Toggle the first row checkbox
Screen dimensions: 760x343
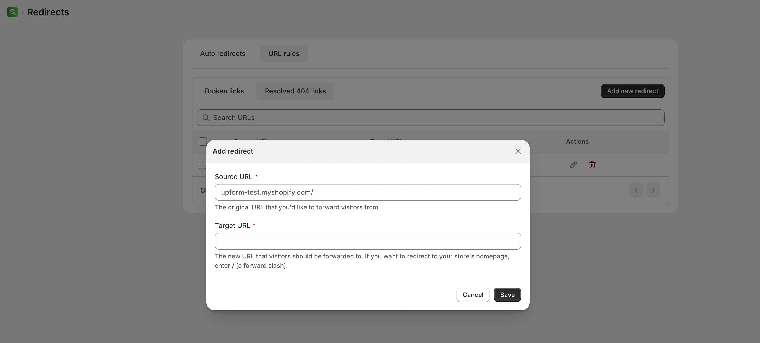(x=203, y=165)
